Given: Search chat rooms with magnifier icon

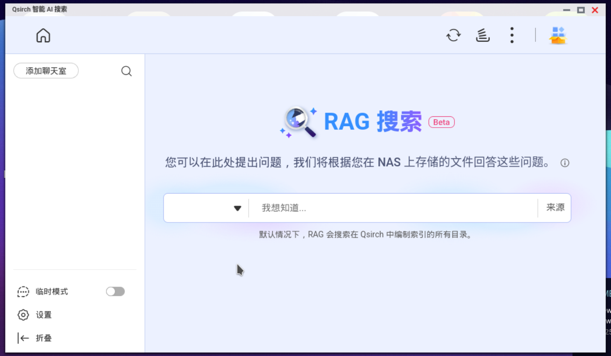Looking at the screenshot, I should [x=126, y=71].
